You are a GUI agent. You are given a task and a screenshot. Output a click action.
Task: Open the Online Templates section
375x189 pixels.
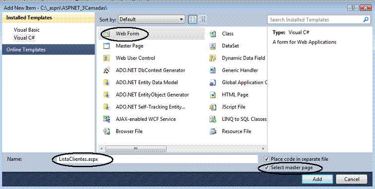(x=49, y=49)
